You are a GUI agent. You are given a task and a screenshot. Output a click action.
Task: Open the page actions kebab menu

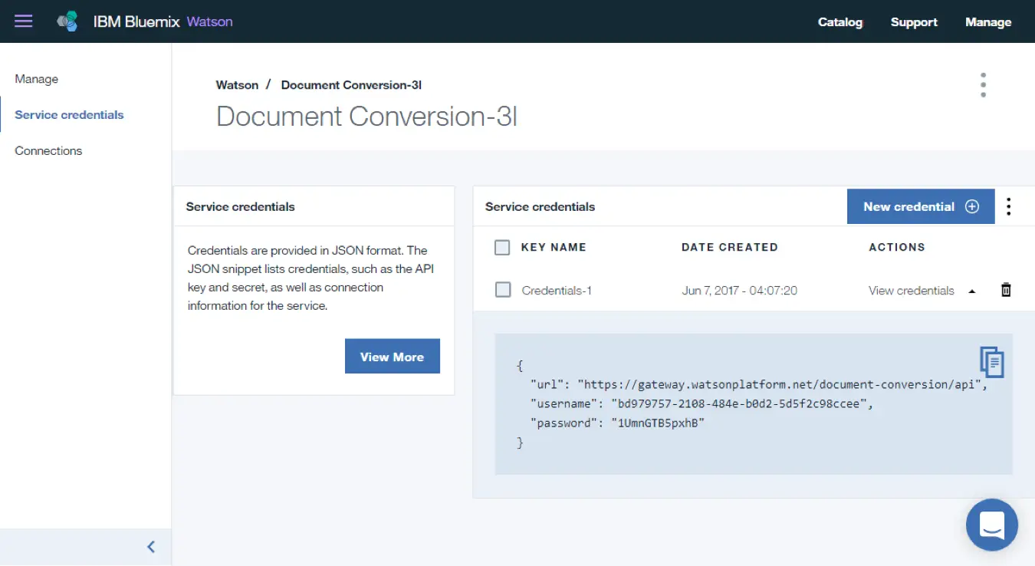click(x=983, y=84)
